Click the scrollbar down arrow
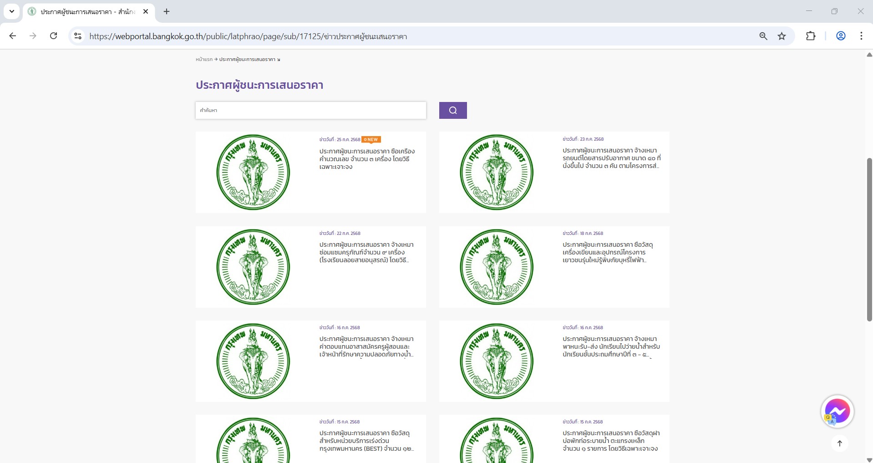The height and width of the screenshot is (463, 873). tap(869, 459)
